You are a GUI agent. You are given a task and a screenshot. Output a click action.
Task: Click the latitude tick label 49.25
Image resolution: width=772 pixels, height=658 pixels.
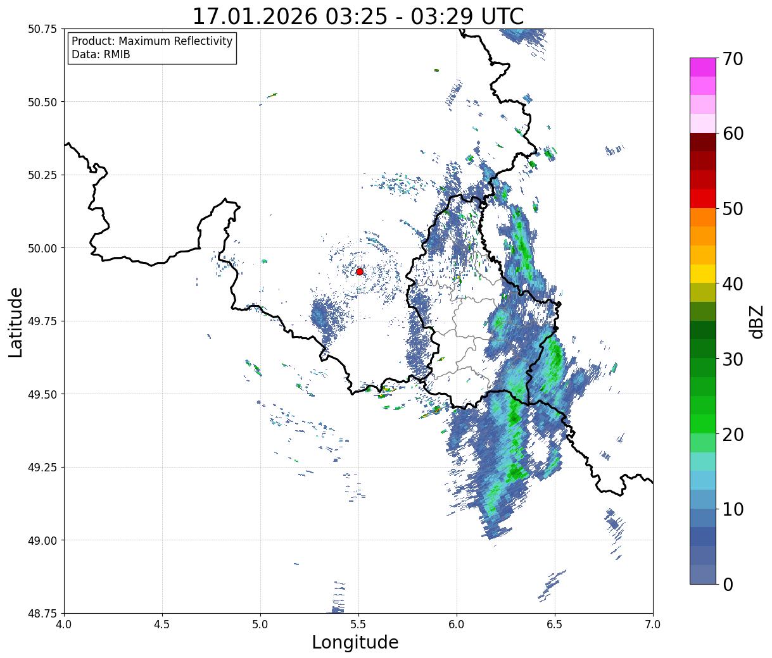42,468
